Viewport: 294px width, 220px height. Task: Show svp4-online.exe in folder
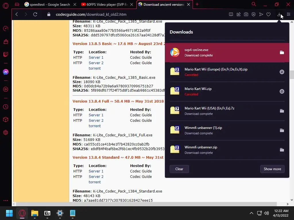click(x=282, y=53)
